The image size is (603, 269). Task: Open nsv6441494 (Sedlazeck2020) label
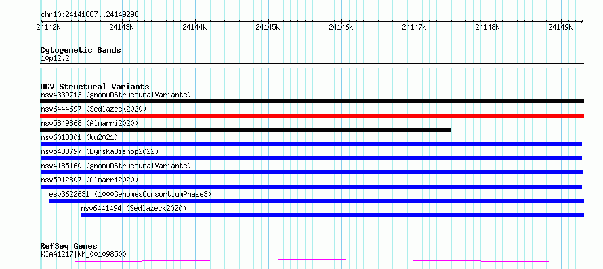pos(134,208)
